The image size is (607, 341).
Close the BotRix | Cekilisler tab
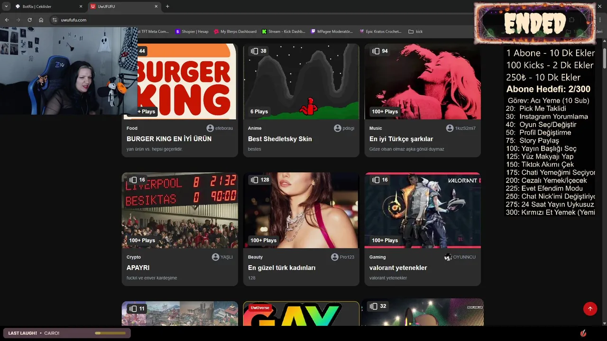point(81,6)
